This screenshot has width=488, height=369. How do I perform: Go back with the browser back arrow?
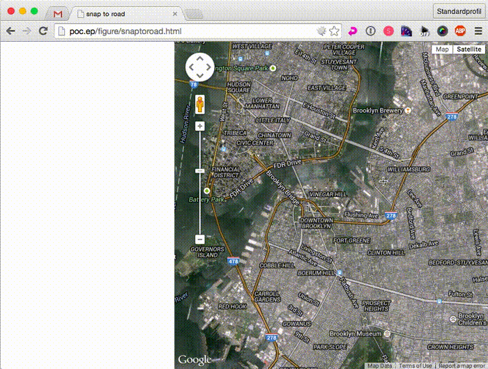pos(10,31)
